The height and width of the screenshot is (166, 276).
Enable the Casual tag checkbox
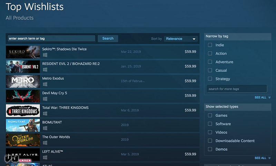point(210,70)
